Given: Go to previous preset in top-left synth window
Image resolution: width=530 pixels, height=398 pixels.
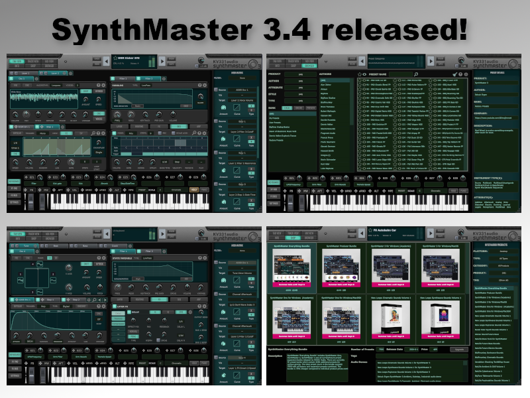Looking at the screenshot, I should point(106,61).
